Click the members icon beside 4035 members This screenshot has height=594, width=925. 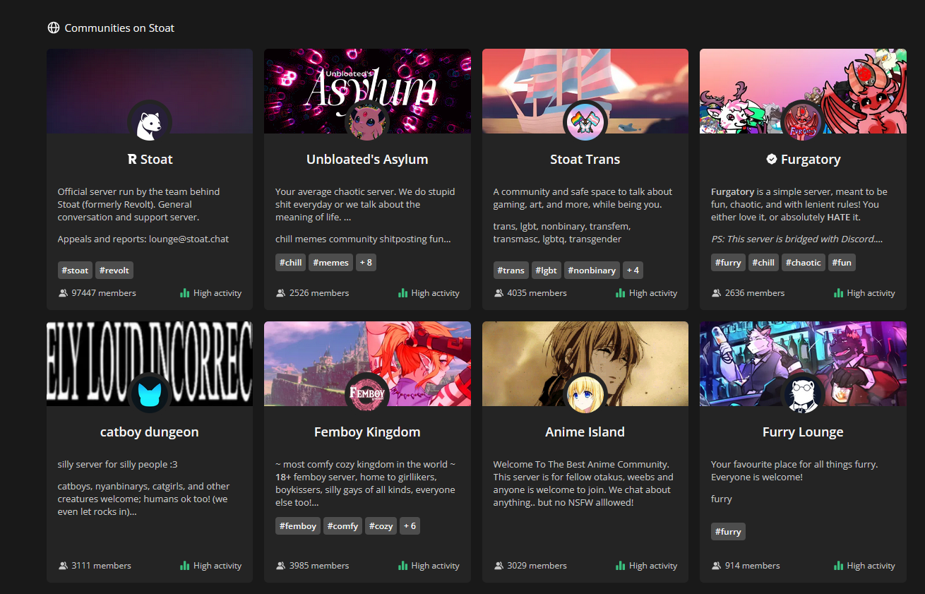tap(499, 293)
